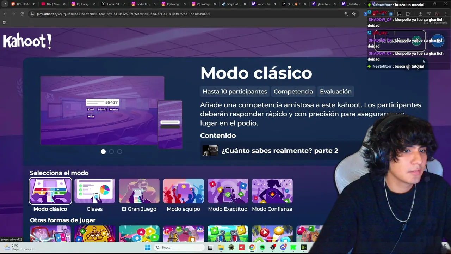
Task: Open first game under Otras formas de jugar
Action: click(x=50, y=234)
